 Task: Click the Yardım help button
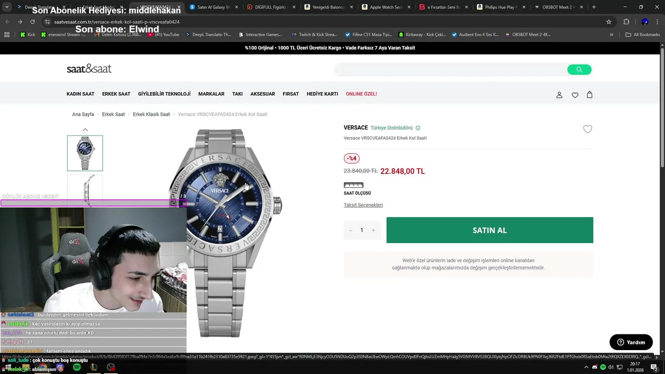631,342
